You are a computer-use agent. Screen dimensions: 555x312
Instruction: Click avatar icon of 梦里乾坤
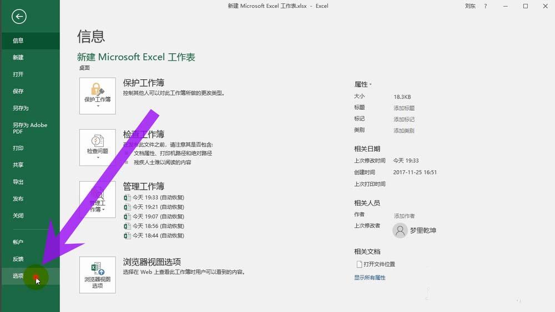tap(400, 231)
